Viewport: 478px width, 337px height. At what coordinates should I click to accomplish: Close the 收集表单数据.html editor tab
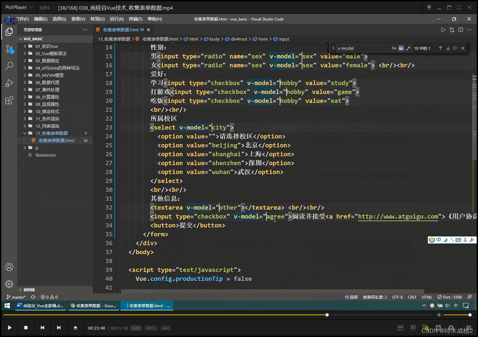click(x=148, y=30)
